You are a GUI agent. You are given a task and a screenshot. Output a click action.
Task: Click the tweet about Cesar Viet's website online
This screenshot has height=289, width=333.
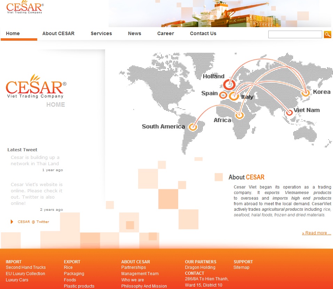pos(37,194)
